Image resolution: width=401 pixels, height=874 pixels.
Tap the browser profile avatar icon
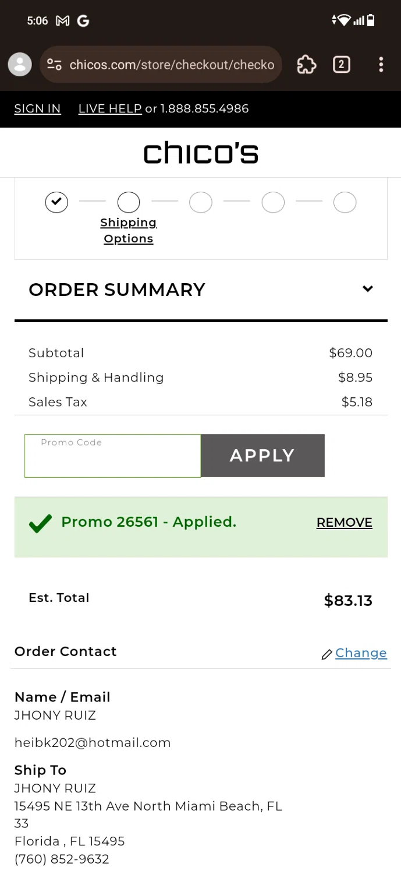click(20, 64)
